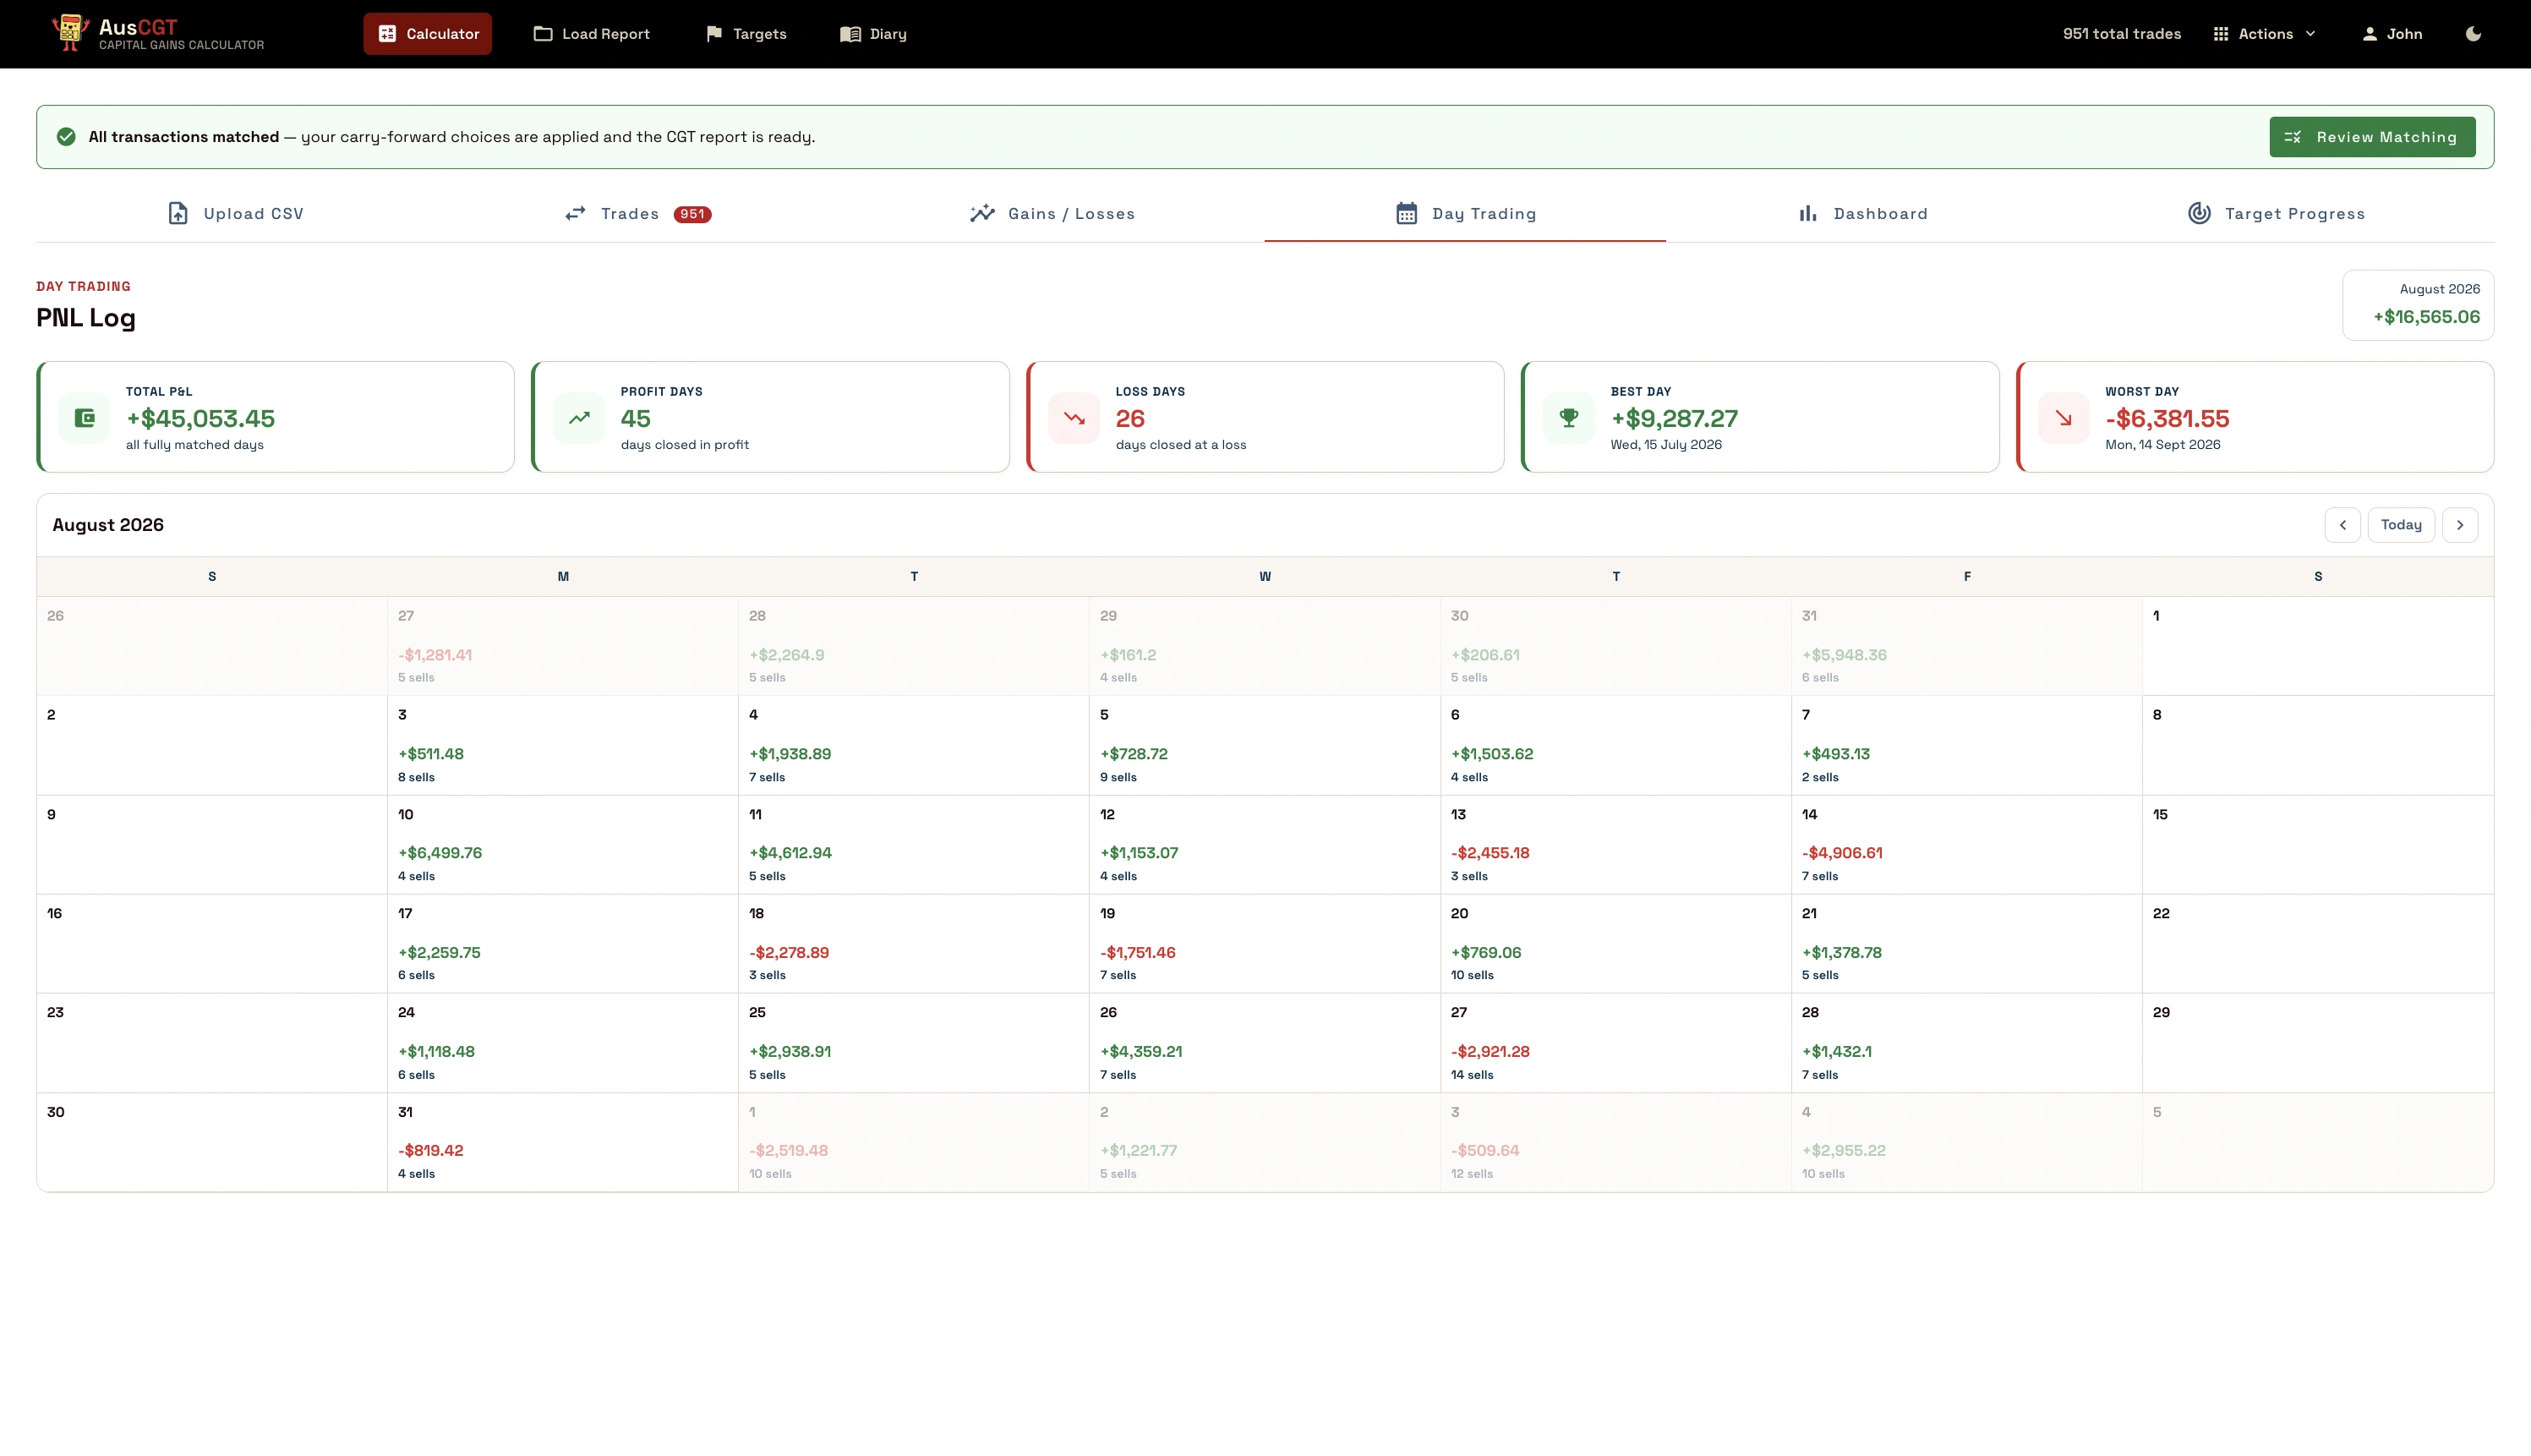The width and height of the screenshot is (2531, 1456).
Task: Click the Target Progress circular icon
Action: 2199,213
